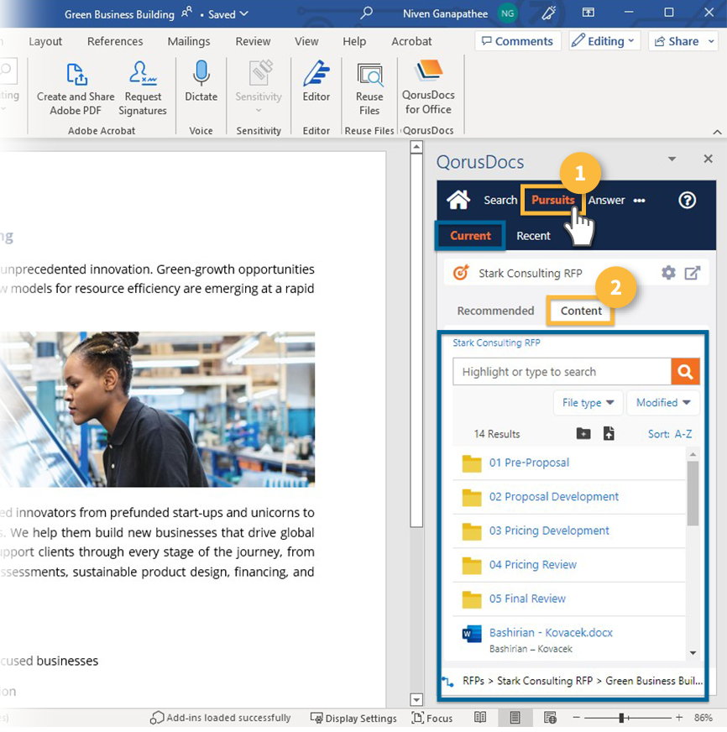Open the File type filter dropdown
This screenshot has width=727, height=732.
(588, 402)
